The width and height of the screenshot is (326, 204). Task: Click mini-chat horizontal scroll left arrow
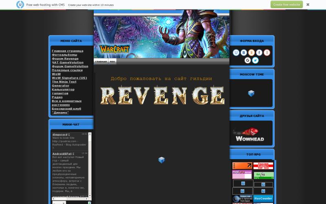pyautogui.click(x=53, y=199)
